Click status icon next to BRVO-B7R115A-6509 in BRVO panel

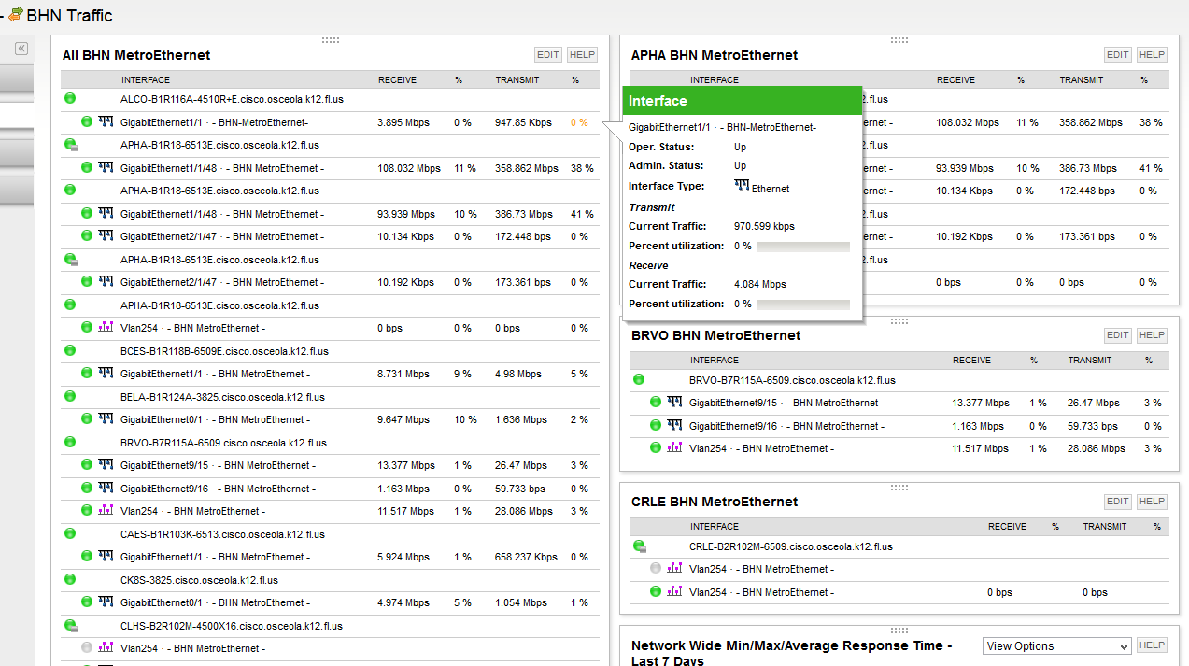click(x=639, y=380)
